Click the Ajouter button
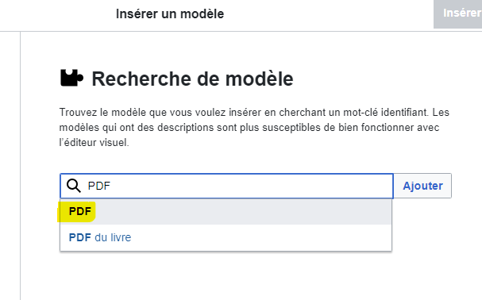Screen dimensions: 482x300 click(x=422, y=186)
